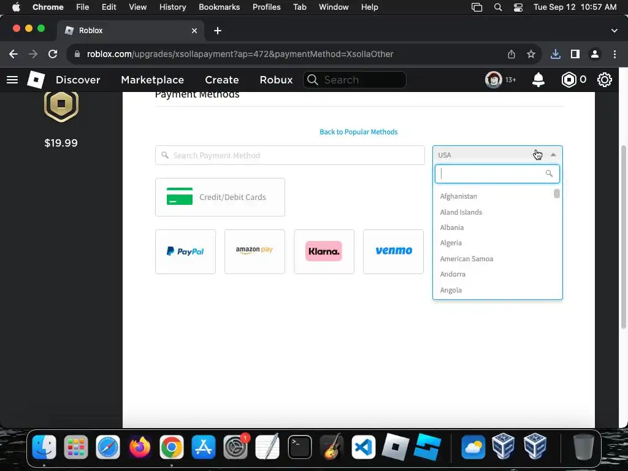Collapse the USA country dropdown
The width and height of the screenshot is (628, 471).
[x=497, y=155]
